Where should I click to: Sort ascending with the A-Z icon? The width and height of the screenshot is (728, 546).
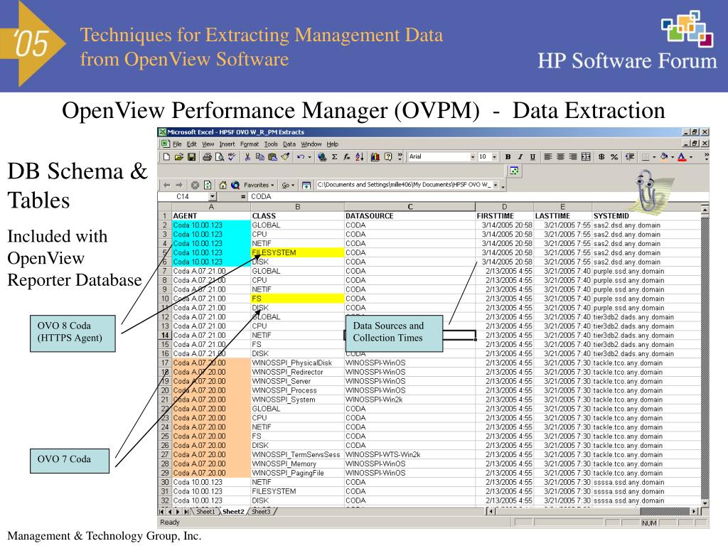click(x=359, y=157)
